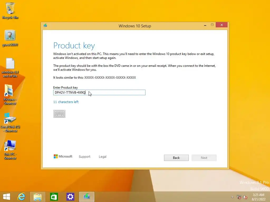This screenshot has width=270, height=202.
Task: Click the network status tray icon
Action: click(x=239, y=197)
